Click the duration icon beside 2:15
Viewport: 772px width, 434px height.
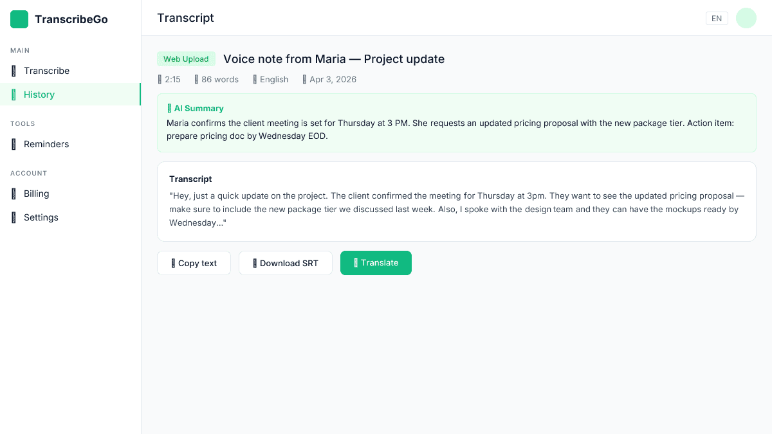point(160,79)
